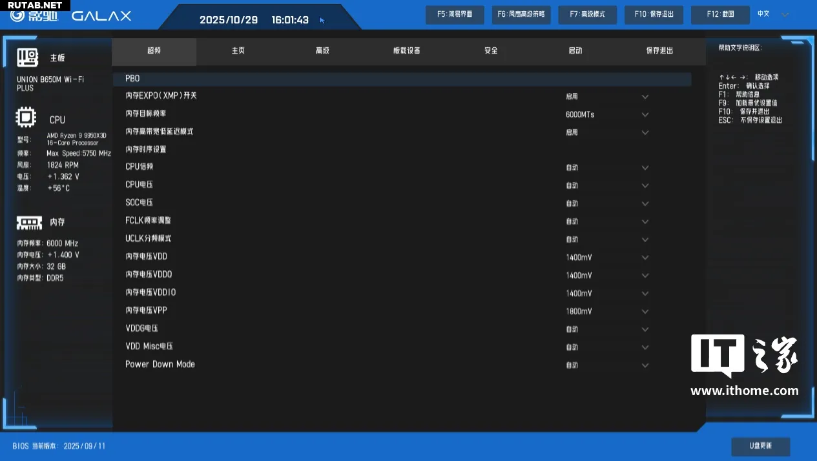Expand the Power Down Mode dropdown
The height and width of the screenshot is (461, 817).
click(645, 365)
